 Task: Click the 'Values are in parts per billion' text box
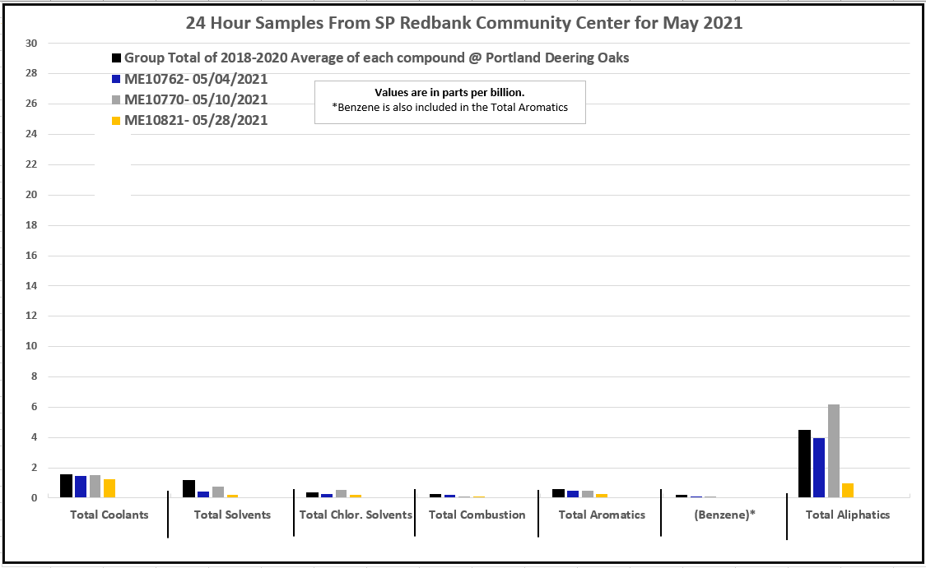449,101
